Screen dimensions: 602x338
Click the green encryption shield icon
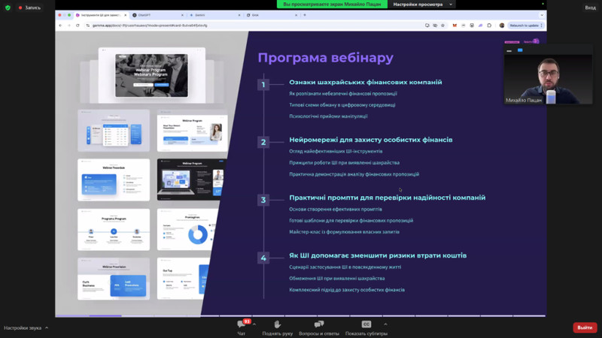tap(7, 8)
